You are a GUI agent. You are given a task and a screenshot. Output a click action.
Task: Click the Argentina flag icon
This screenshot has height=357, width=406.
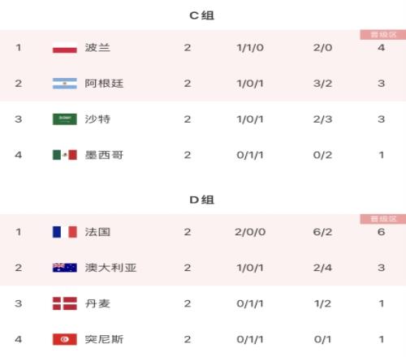tap(65, 84)
